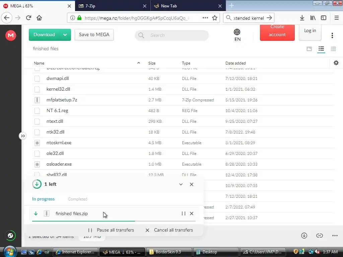Open more options dots in the bottom bar
This screenshot has height=257, width=343.
[x=335, y=236]
